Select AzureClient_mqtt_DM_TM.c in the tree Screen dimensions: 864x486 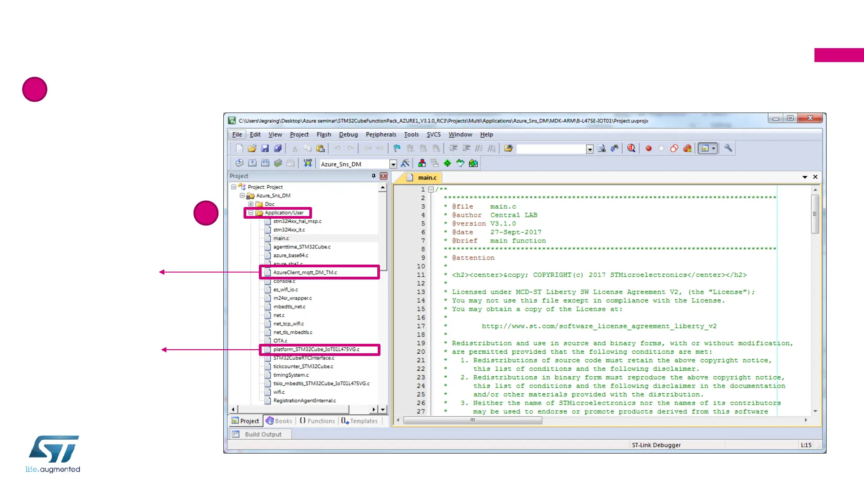[x=305, y=272]
